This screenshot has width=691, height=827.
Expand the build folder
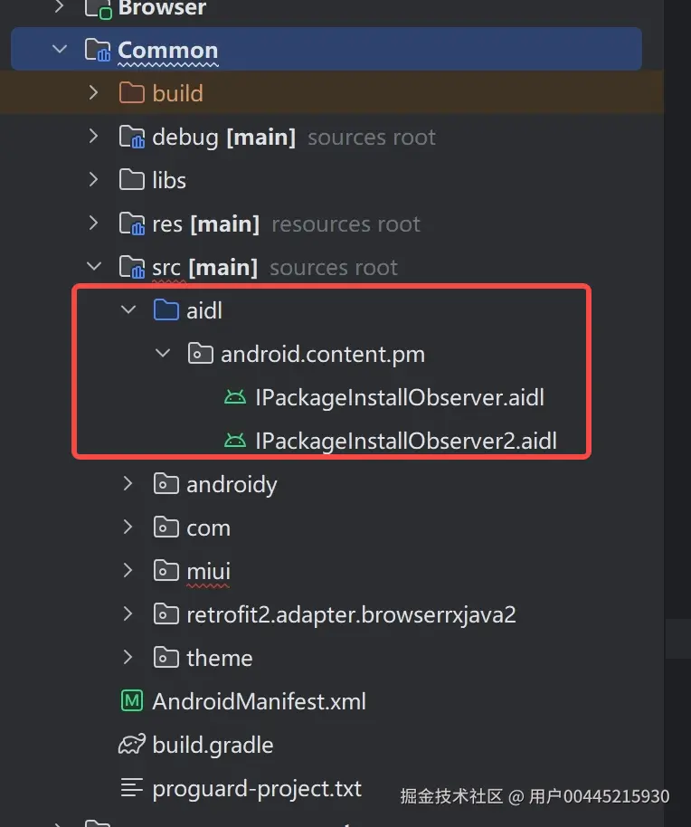tap(94, 93)
